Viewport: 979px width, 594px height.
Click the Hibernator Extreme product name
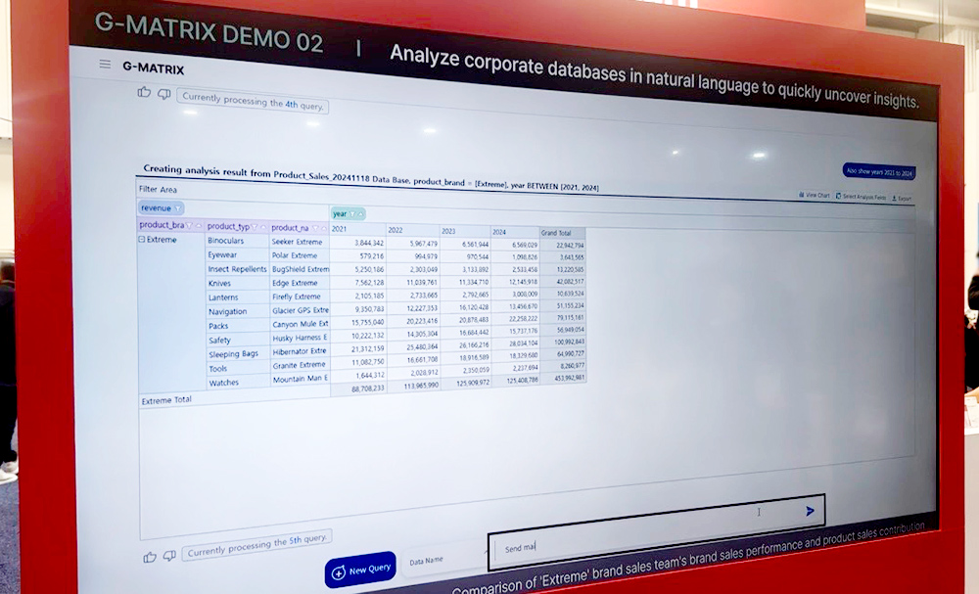pyautogui.click(x=300, y=350)
